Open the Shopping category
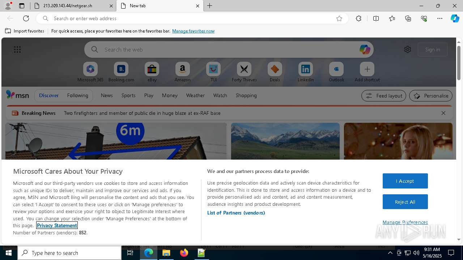The width and height of the screenshot is (463, 260). click(x=246, y=95)
